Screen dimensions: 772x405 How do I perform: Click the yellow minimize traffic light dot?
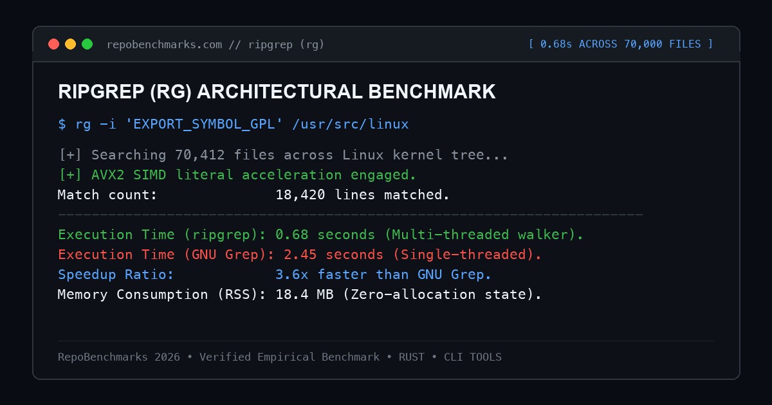pos(71,44)
